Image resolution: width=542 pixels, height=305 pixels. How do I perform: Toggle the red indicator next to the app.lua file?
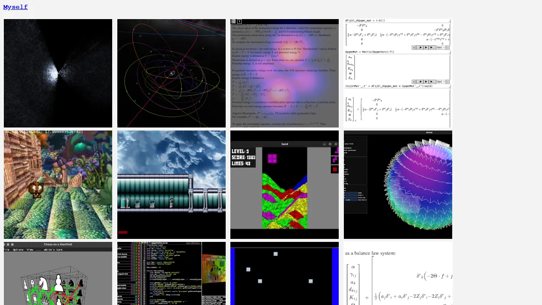[x=139, y=297]
